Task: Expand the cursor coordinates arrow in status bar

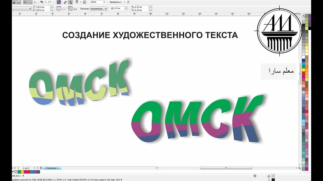Action: click(23, 176)
